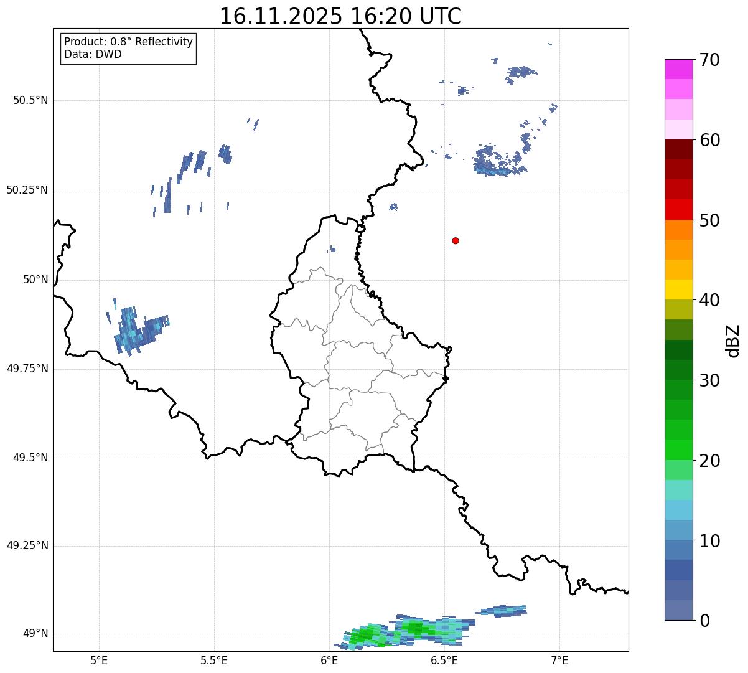Click the colorbar's 50 tick label
The image size is (748, 673).
(x=709, y=220)
